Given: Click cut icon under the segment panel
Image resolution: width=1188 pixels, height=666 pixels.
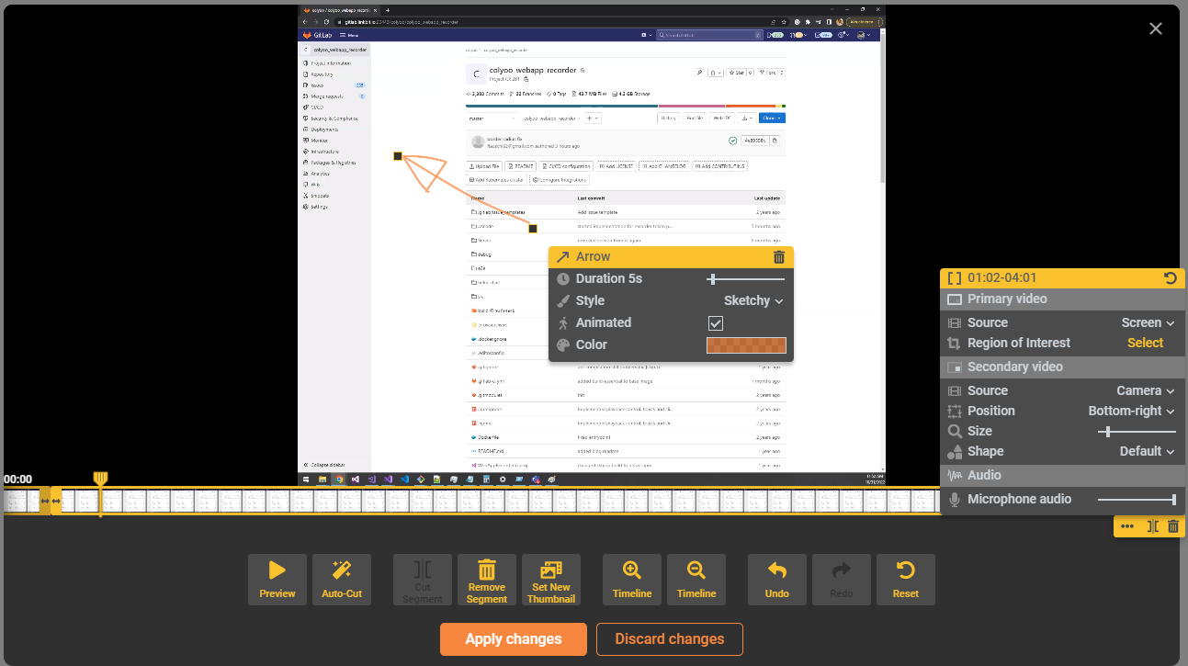Looking at the screenshot, I should point(1153,526).
